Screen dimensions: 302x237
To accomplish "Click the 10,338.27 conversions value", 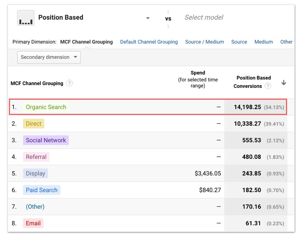I will point(247,123).
